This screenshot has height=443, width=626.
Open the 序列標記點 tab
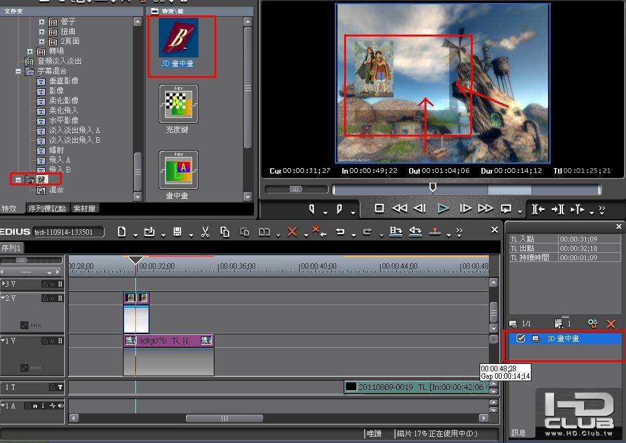point(47,208)
